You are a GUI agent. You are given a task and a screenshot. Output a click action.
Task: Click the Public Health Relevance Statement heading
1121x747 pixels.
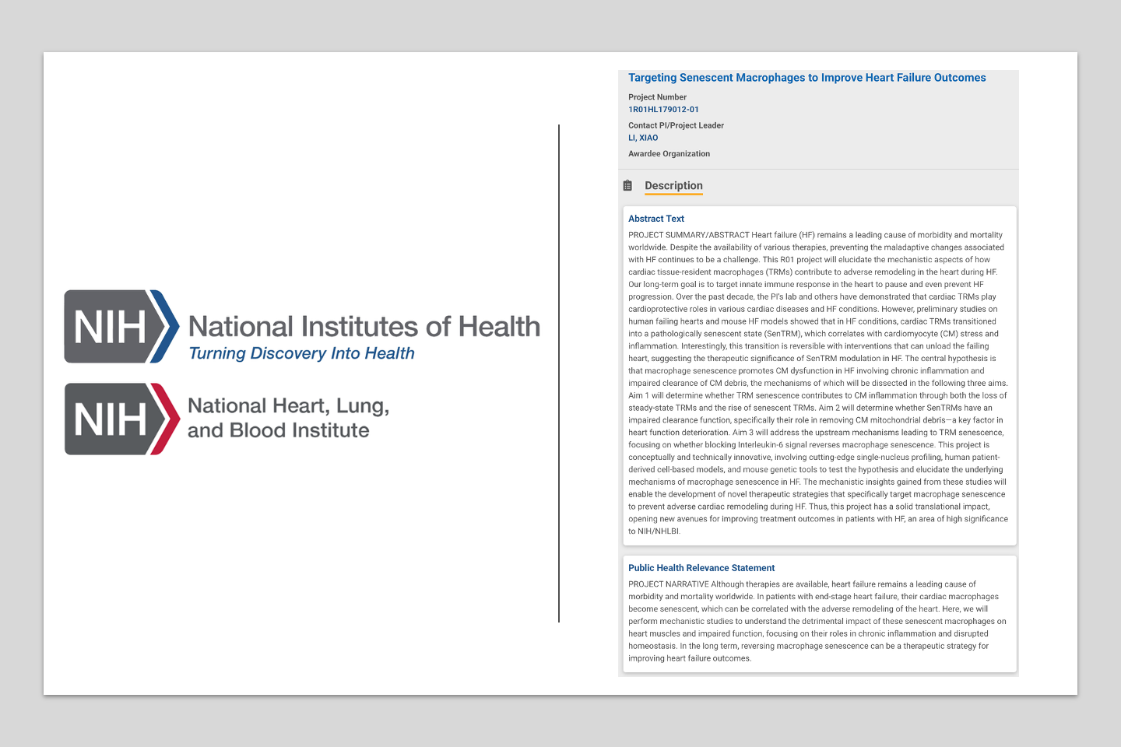coord(701,568)
